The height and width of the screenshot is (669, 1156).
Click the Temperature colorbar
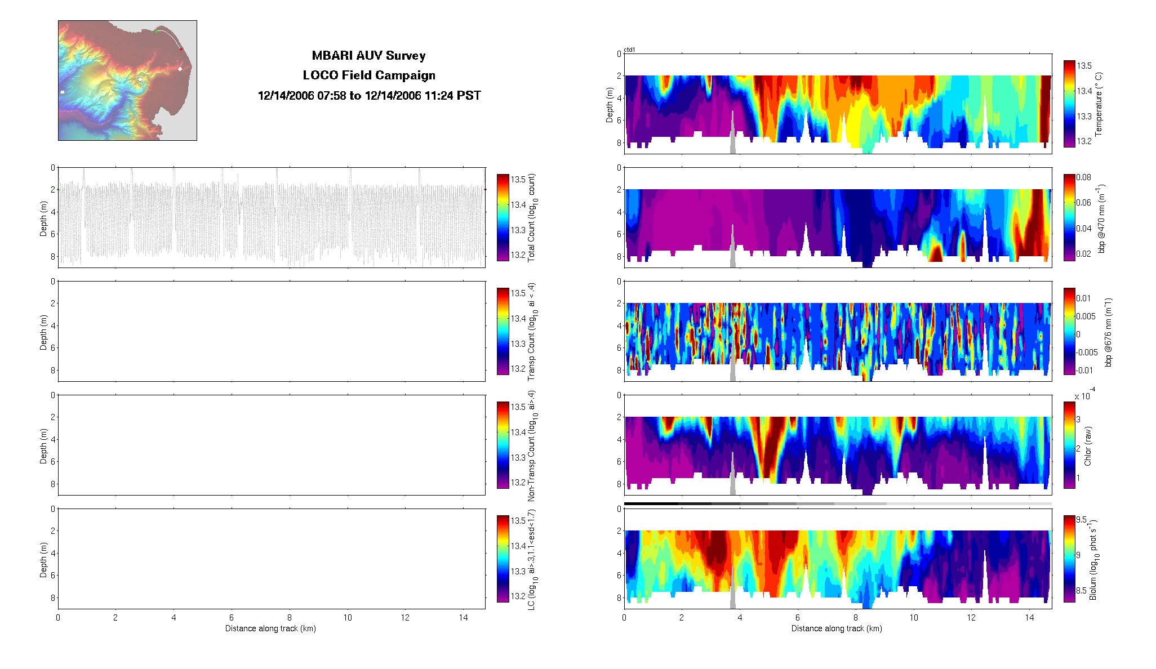tap(1069, 104)
